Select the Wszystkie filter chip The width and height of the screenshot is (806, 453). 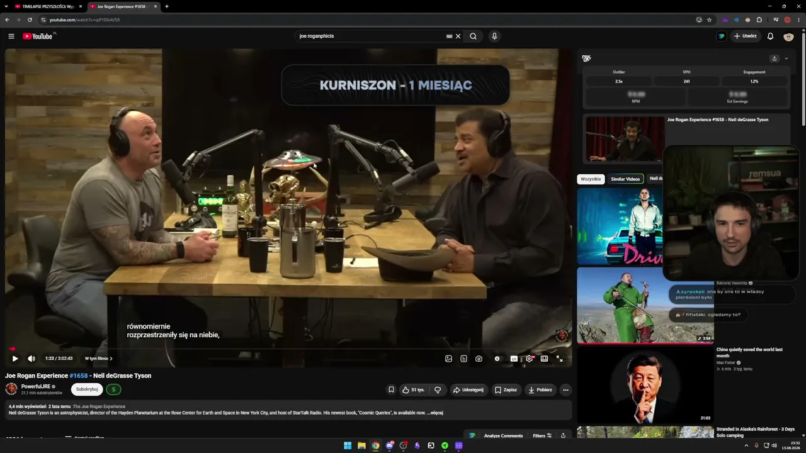coord(591,179)
